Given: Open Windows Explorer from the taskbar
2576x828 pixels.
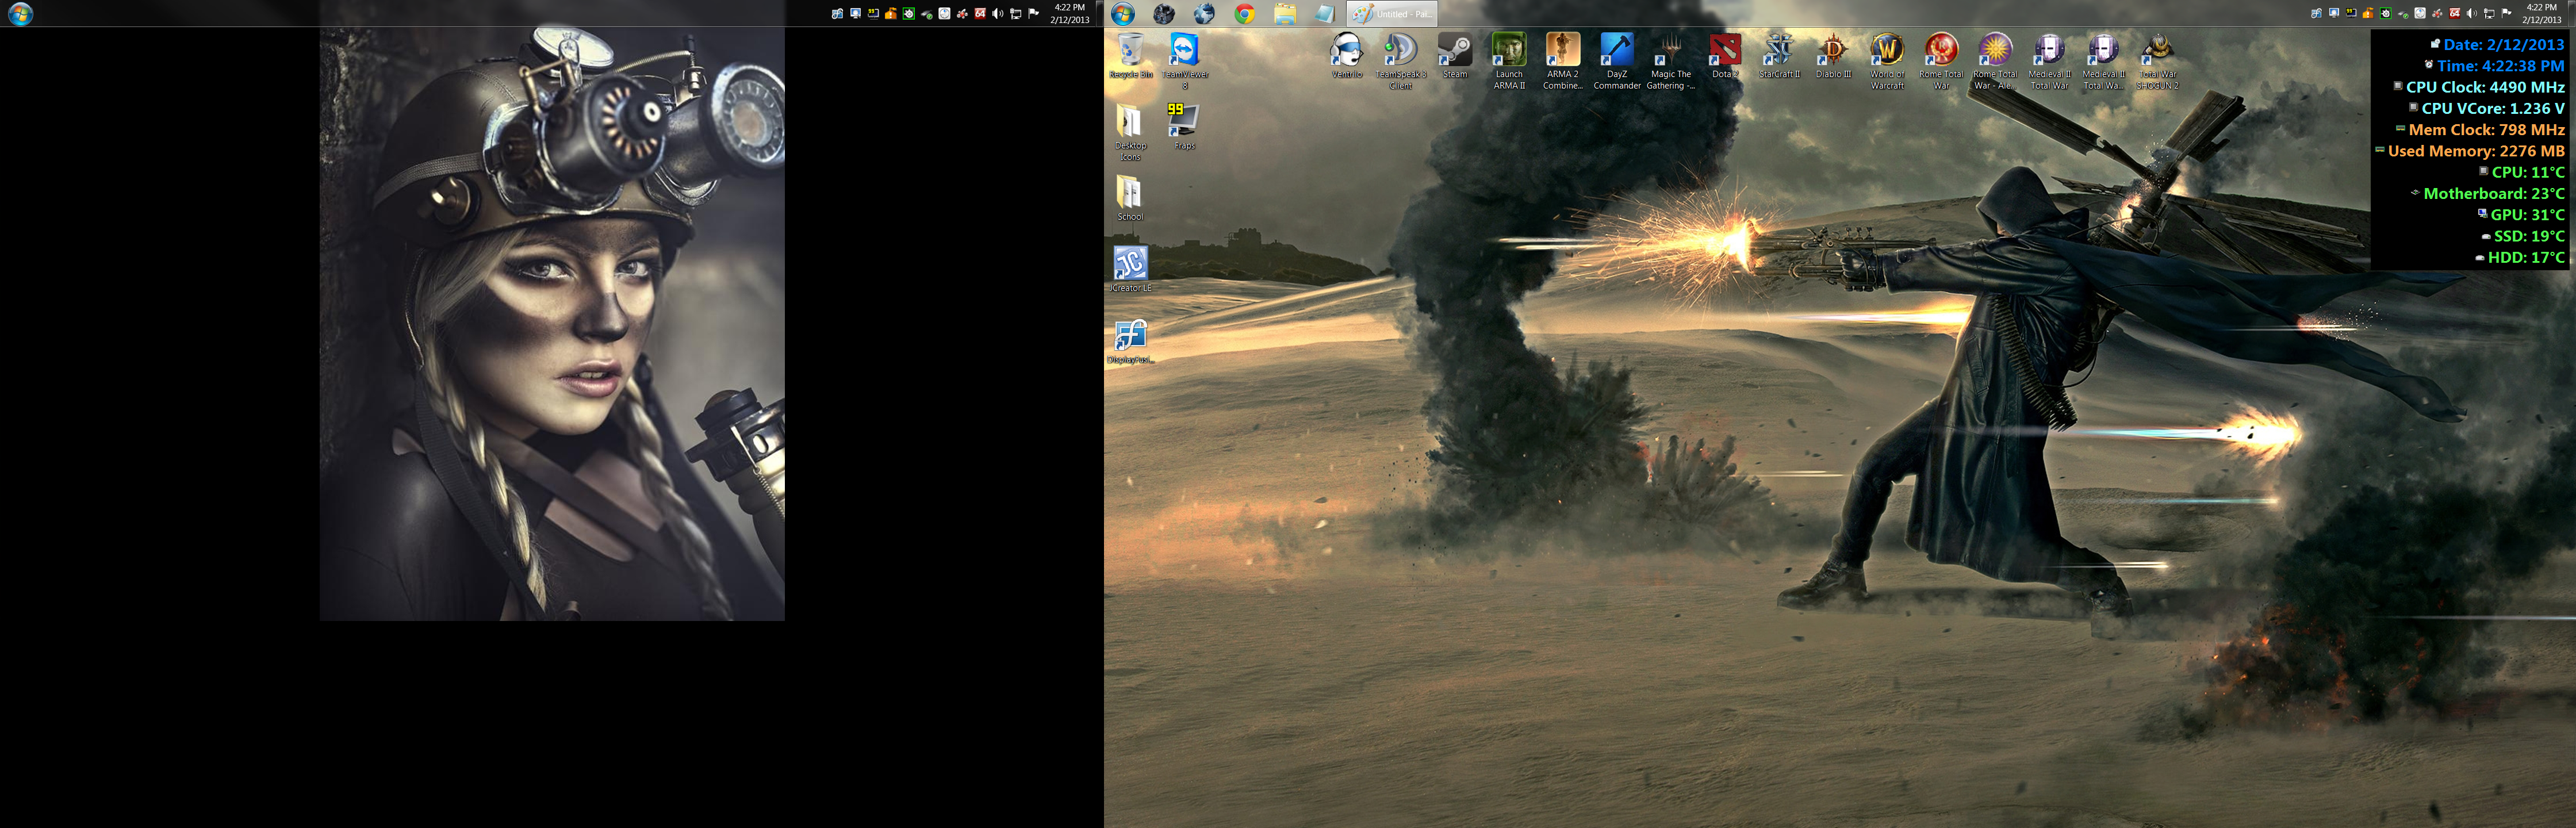Looking at the screenshot, I should 1284,14.
